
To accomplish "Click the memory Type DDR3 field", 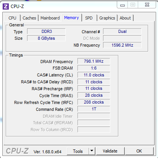I will tap(46, 31).
